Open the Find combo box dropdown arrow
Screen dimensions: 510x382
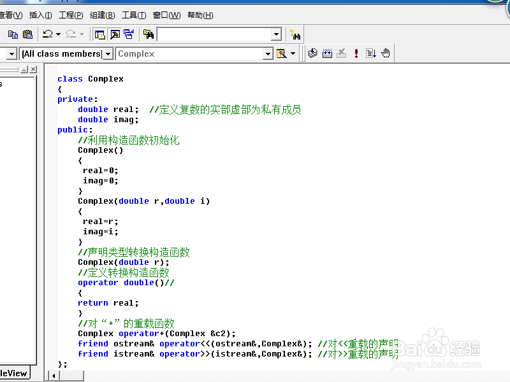[276, 34]
